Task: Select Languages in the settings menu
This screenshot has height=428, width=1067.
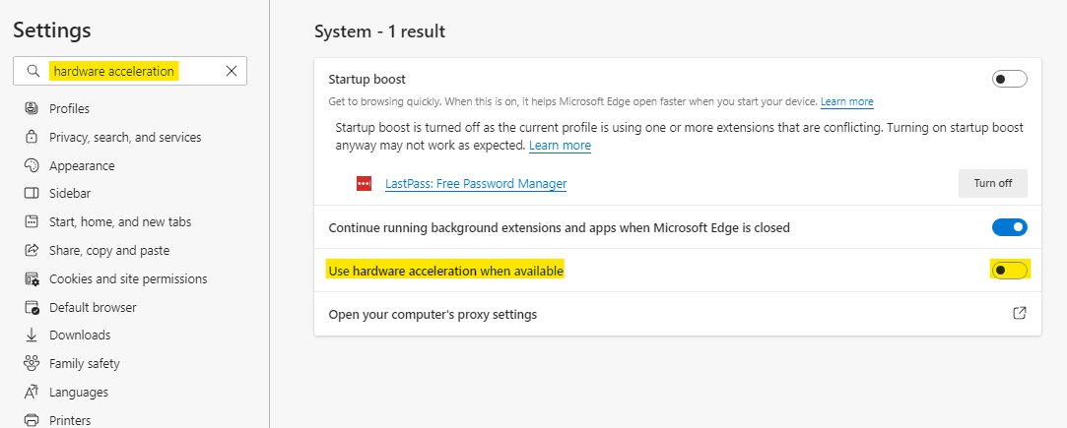Action: click(78, 392)
